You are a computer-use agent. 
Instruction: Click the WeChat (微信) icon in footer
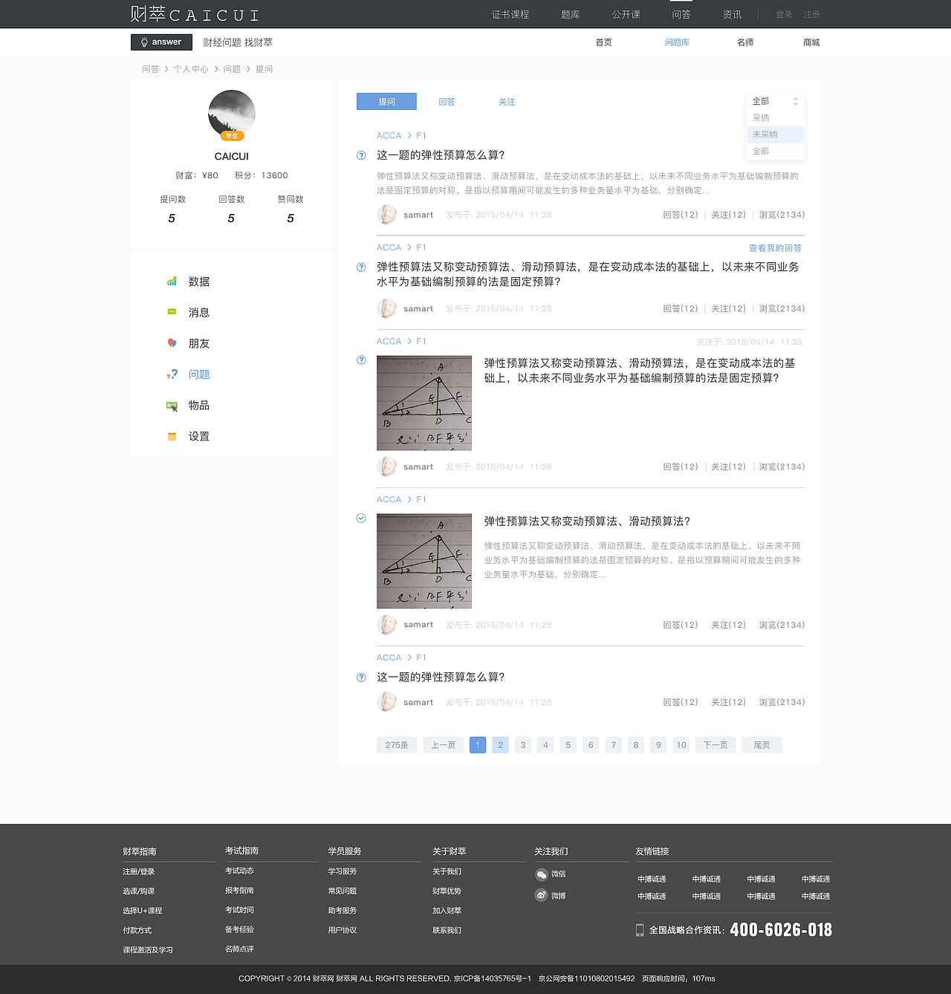coord(542,874)
